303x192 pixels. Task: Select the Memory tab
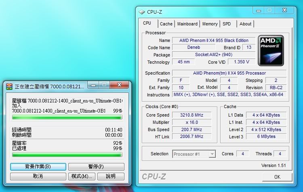click(x=210, y=24)
